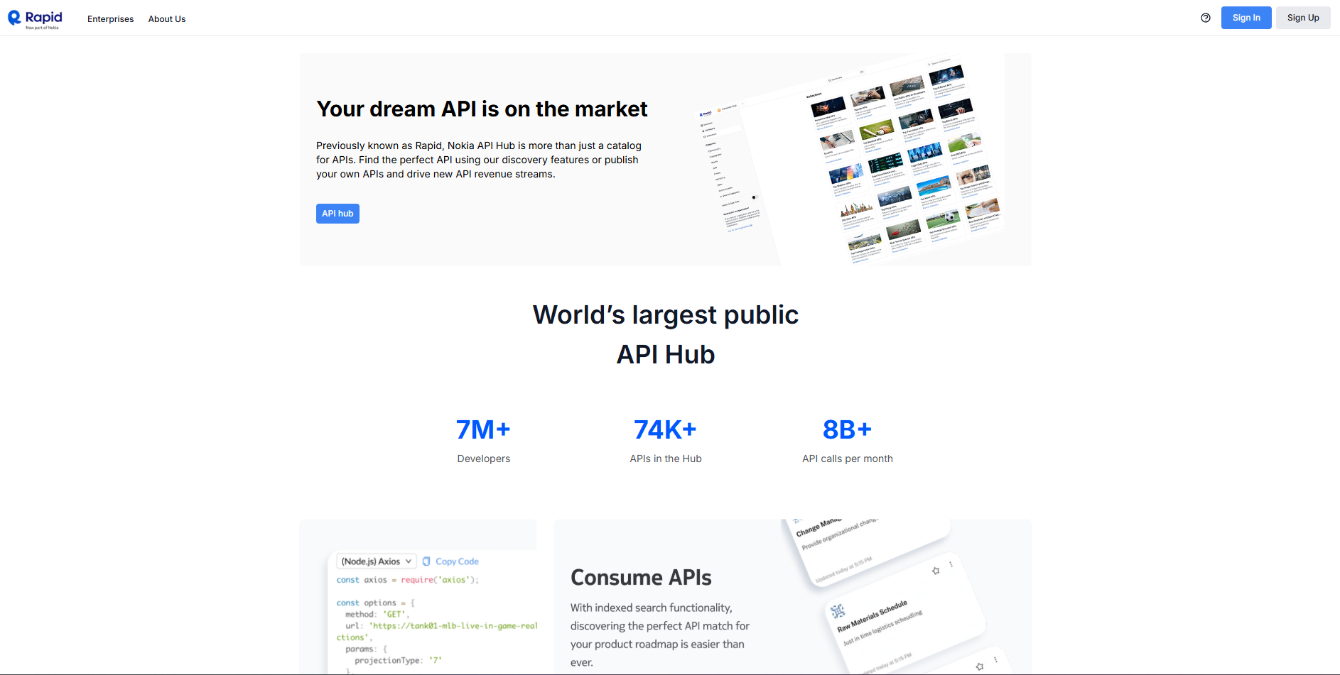Screen dimensions: 1340x675
Task: Click the 74K+ statistic
Action: pos(665,430)
